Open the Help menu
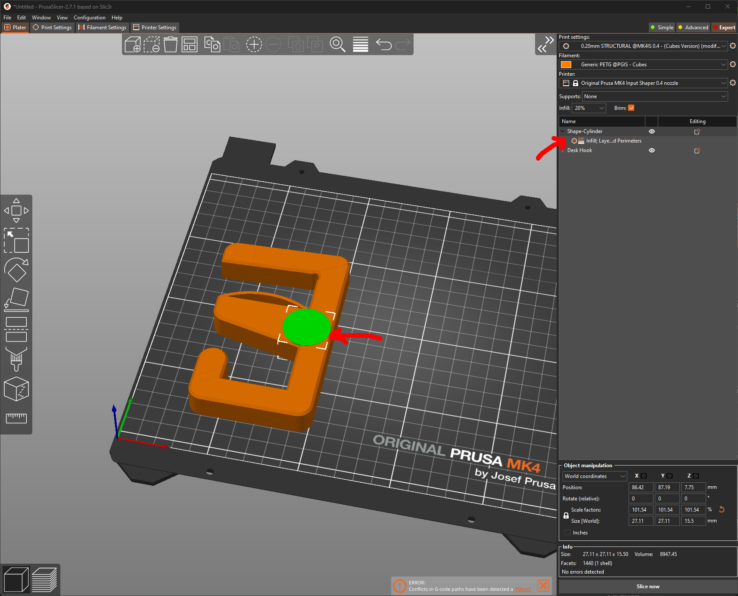738x596 pixels. 117,18
